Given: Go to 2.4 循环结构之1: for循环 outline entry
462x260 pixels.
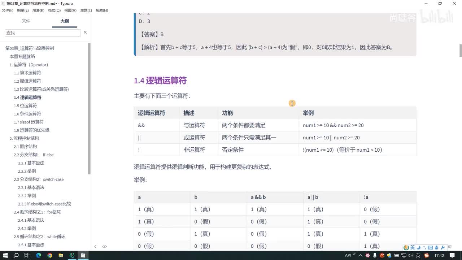Looking at the screenshot, I should 37,212.
